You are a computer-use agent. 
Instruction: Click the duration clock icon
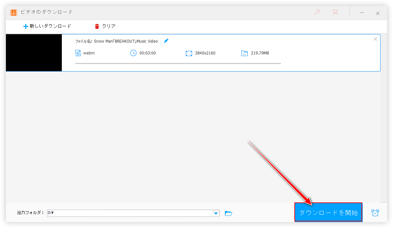133,53
